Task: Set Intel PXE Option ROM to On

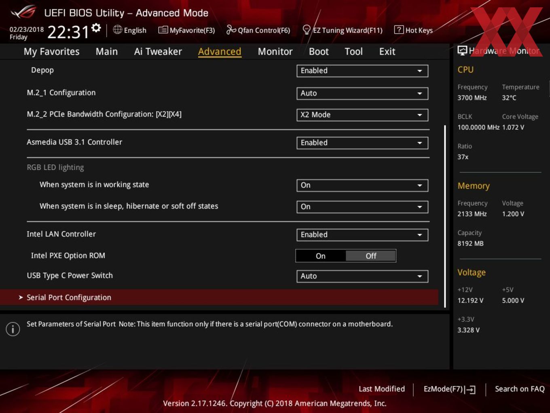Action: [x=321, y=256]
